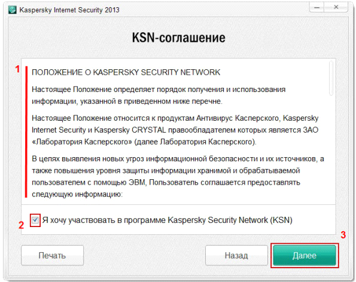Click the Печать button

point(52,255)
